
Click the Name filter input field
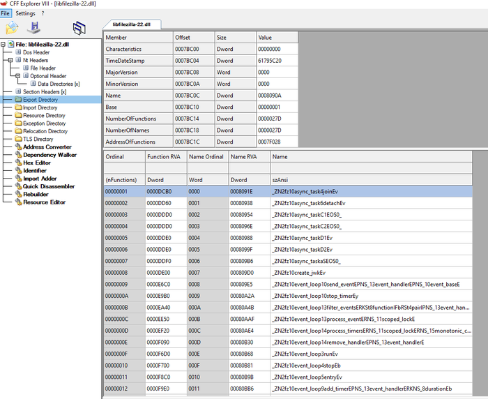[x=372, y=168]
